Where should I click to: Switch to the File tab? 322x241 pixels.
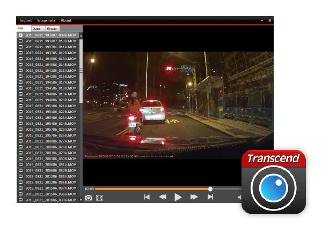pyautogui.click(x=24, y=28)
